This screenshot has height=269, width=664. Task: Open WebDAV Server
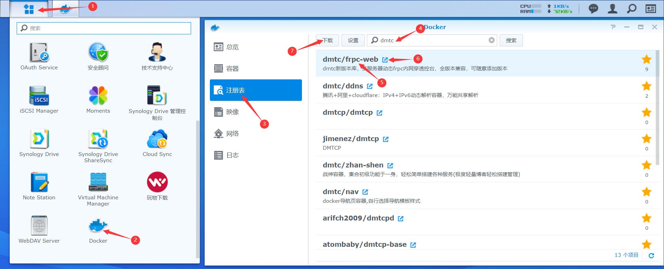point(39,229)
